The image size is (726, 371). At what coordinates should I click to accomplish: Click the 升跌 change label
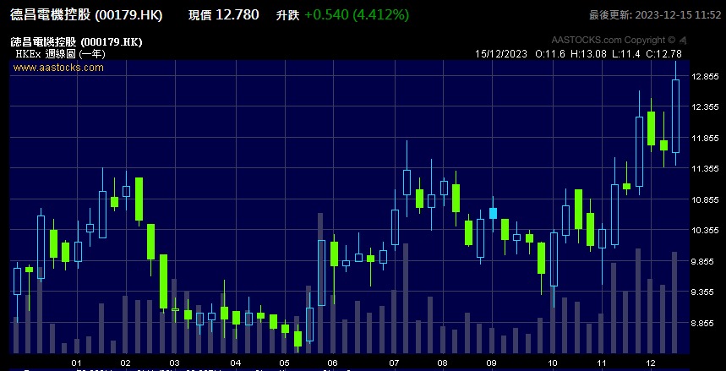[287, 15]
